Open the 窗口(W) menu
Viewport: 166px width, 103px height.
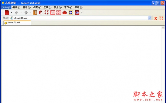tap(68, 7)
